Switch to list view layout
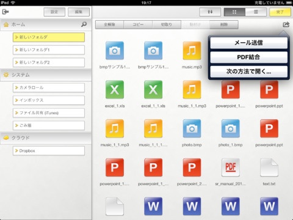The image size is (293, 220). pyautogui.click(x=256, y=12)
